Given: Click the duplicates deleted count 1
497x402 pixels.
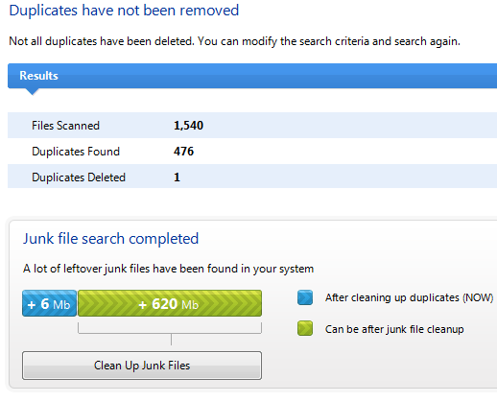Looking at the screenshot, I should (x=177, y=177).
